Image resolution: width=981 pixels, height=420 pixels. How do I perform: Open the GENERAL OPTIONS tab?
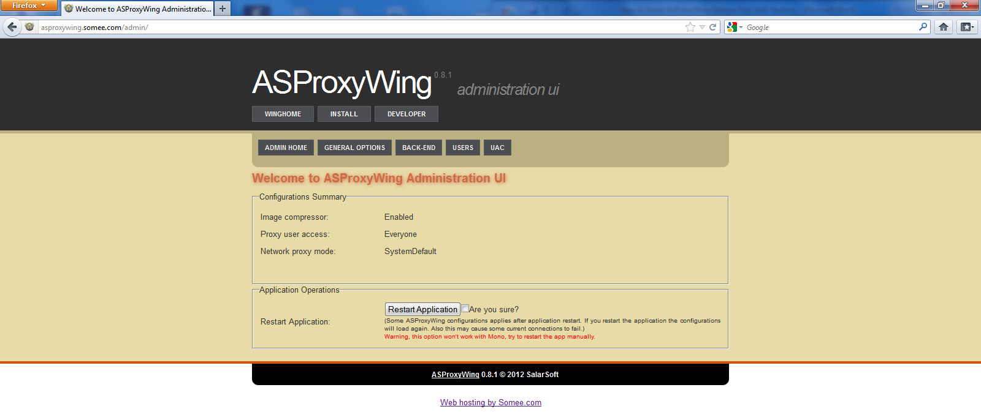point(354,148)
